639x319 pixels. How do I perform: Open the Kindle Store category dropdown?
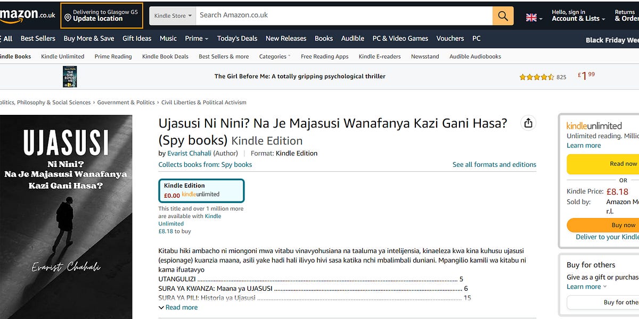(172, 15)
